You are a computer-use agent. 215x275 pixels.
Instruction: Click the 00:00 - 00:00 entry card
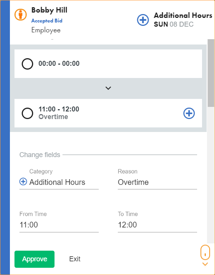(x=108, y=64)
